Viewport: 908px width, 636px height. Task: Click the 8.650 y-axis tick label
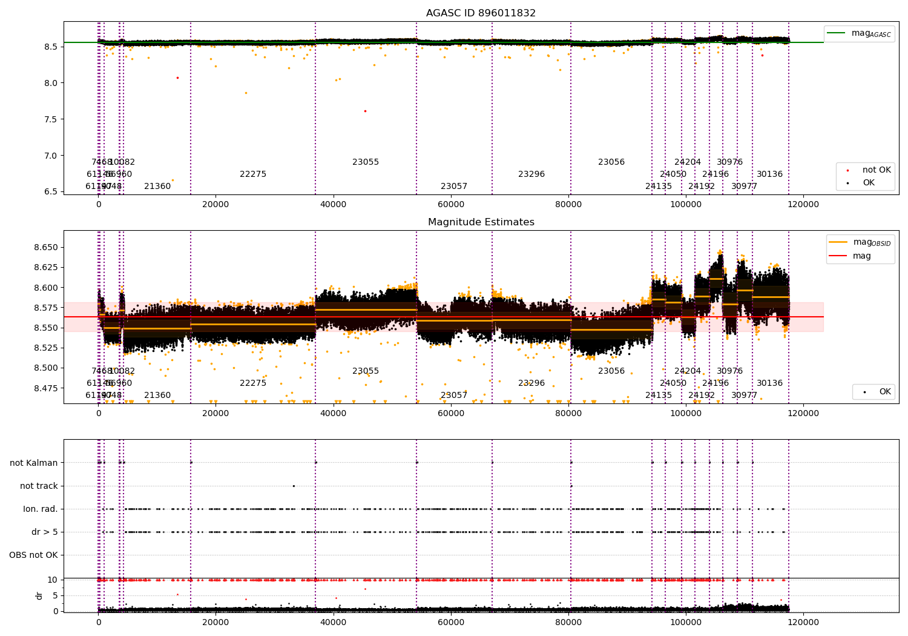tap(47, 247)
